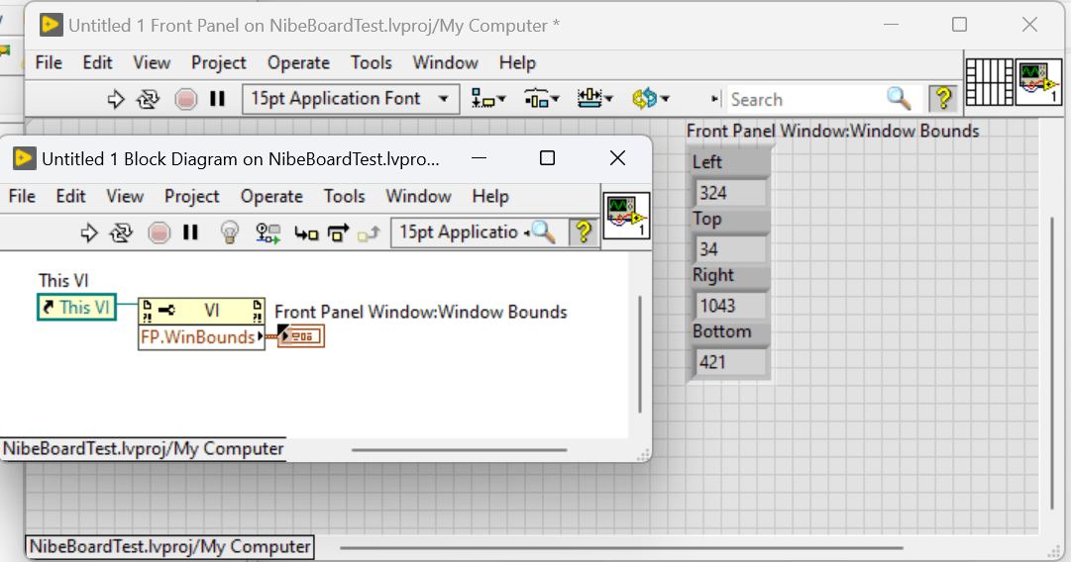Screen dimensions: 1071x562
Task: Click the Search field in Front Panel
Action: pyautogui.click(x=806, y=100)
